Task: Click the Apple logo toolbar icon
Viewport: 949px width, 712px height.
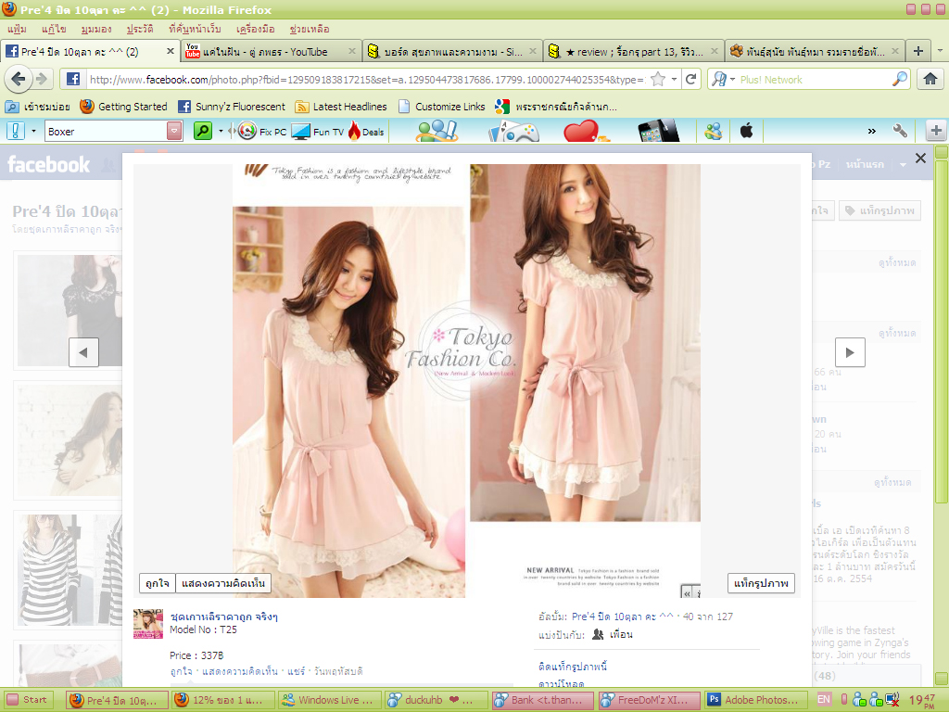Action: (x=746, y=131)
